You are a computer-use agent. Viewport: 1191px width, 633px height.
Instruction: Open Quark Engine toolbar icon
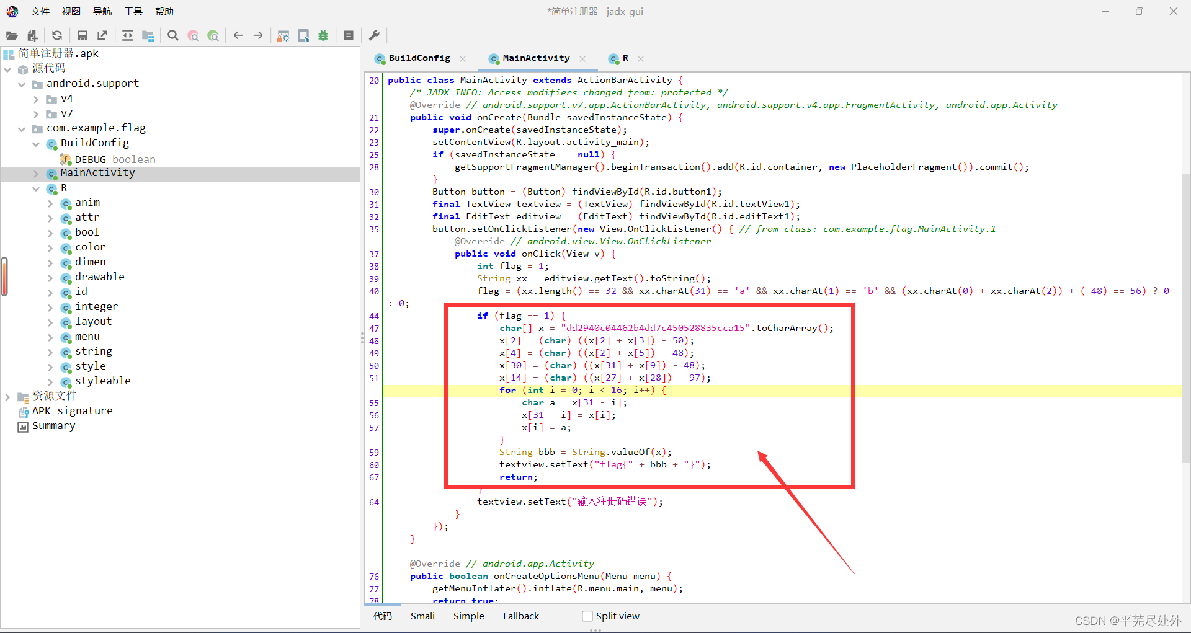[303, 36]
